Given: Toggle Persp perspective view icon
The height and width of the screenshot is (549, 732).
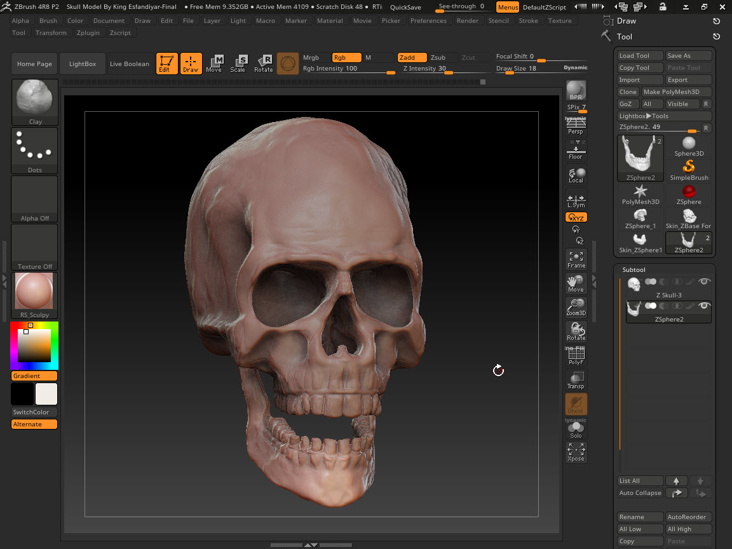Looking at the screenshot, I should [576, 125].
